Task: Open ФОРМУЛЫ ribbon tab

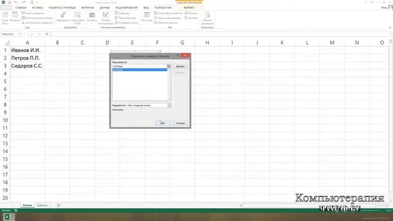Action: (x=87, y=8)
